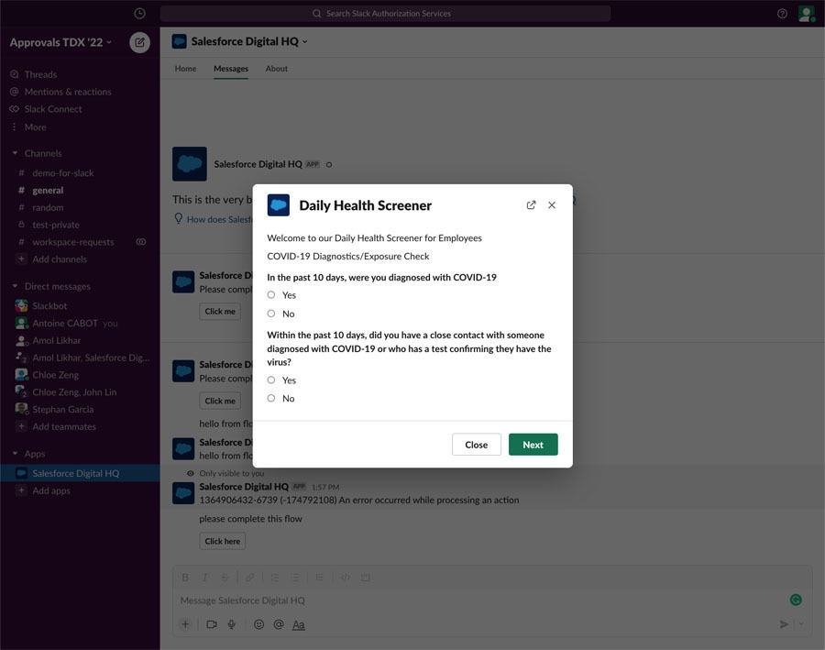Screen dimensions: 825x650
Task: Collapse the Direct messages section
Action: 15,286
